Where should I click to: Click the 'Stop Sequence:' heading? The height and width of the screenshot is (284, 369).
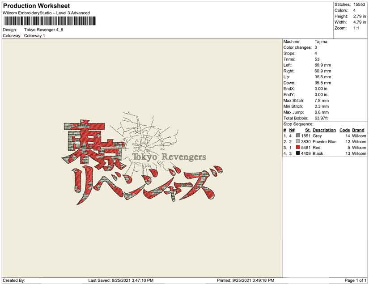pos(298,124)
